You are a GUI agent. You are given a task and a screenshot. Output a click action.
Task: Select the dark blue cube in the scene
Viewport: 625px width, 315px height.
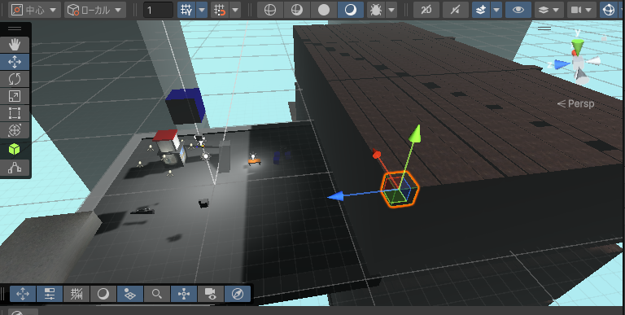click(x=186, y=106)
